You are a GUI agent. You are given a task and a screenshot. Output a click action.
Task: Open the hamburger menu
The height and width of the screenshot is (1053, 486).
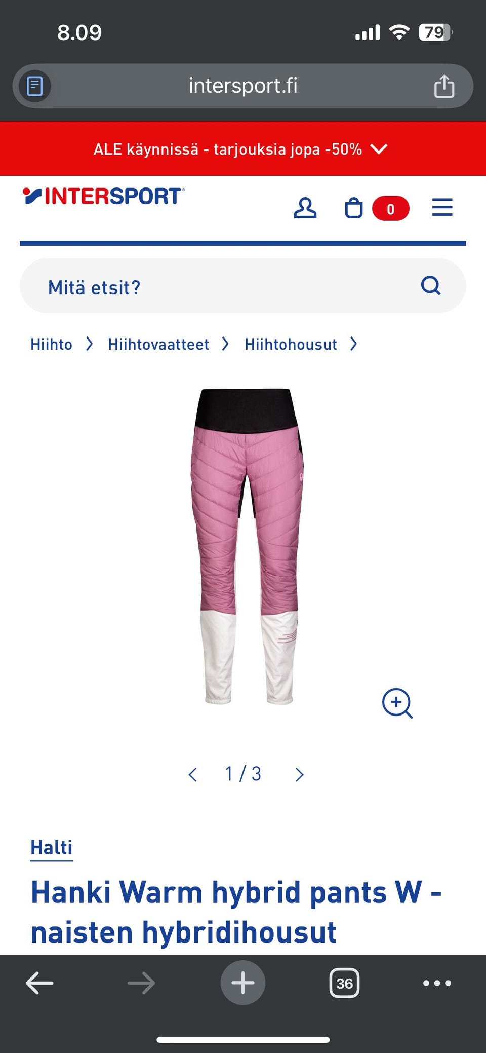coord(442,208)
